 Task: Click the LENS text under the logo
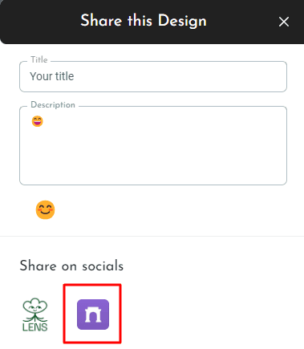click(35, 327)
